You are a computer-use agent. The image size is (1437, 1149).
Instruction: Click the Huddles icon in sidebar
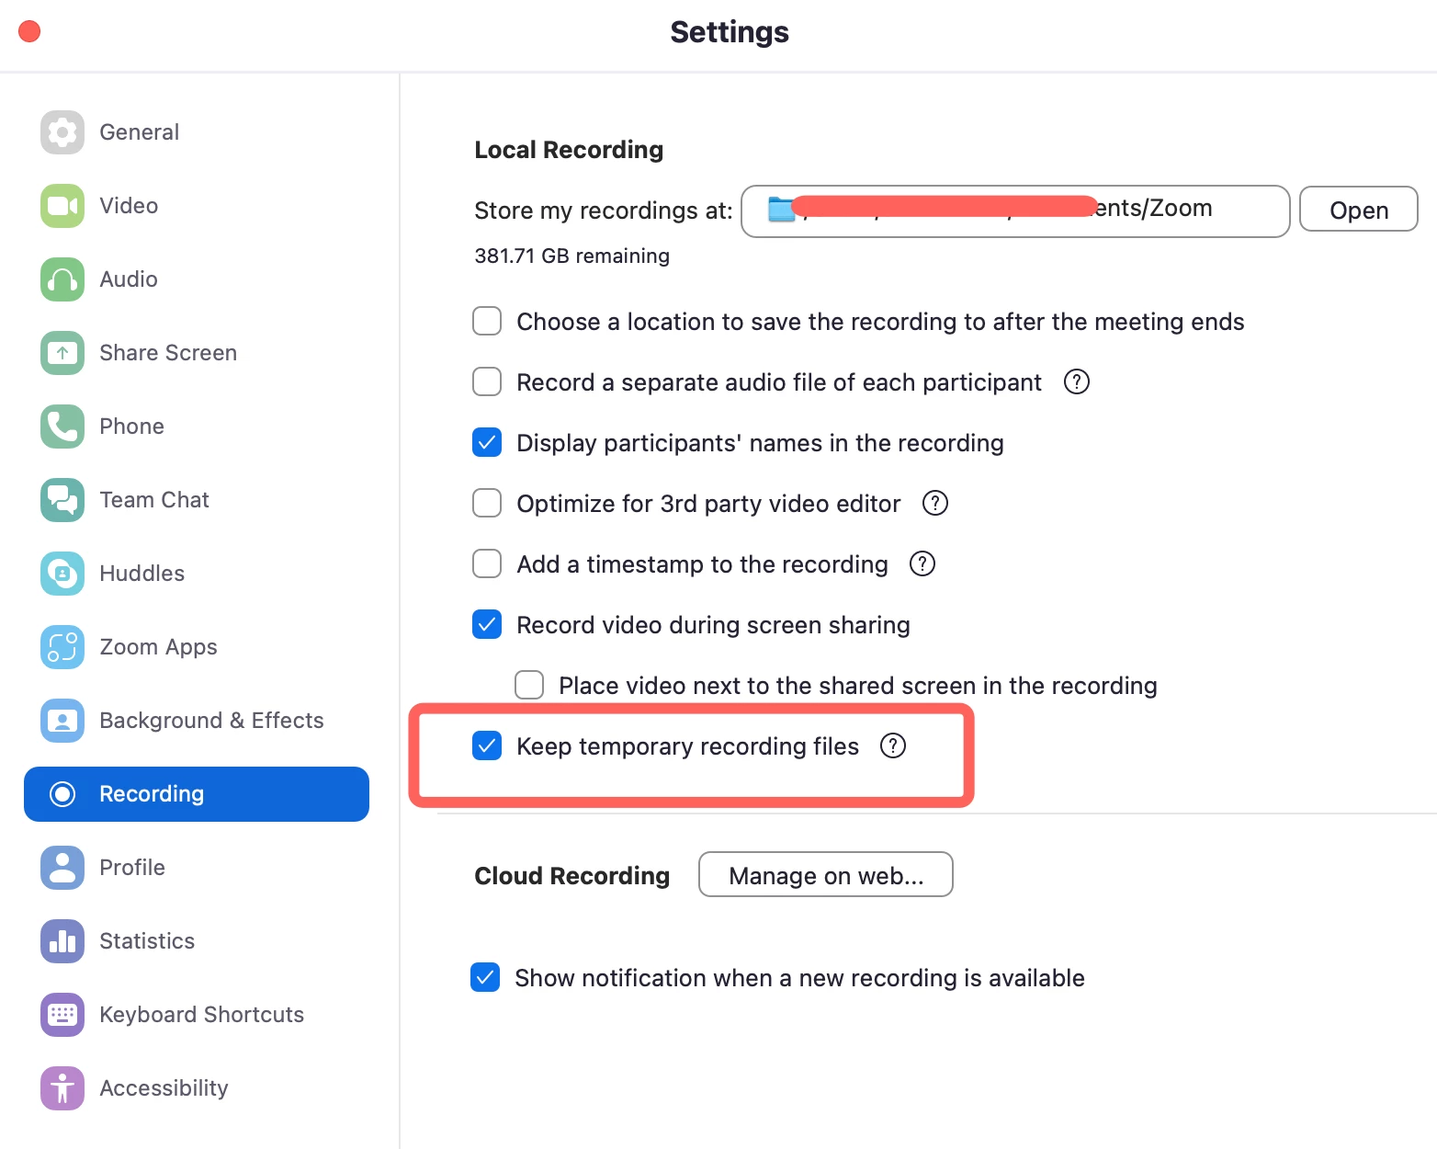click(62, 574)
